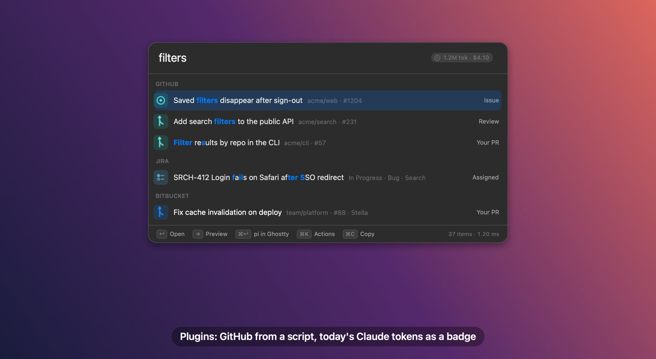Click the Return key icon next to Open
656x359 pixels.
162,234
